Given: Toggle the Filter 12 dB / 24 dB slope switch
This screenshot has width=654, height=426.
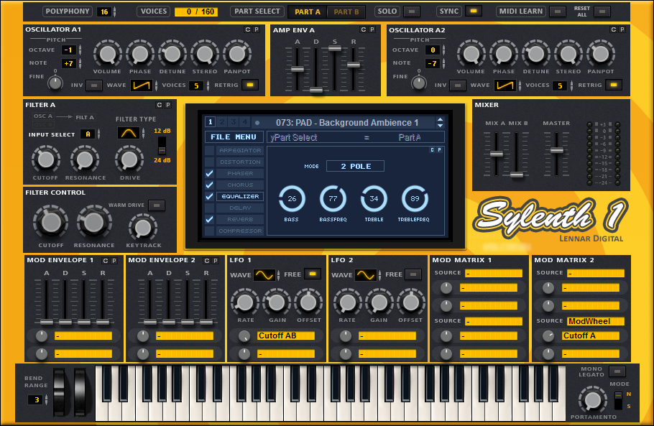Looking at the screenshot, I should (162, 146).
